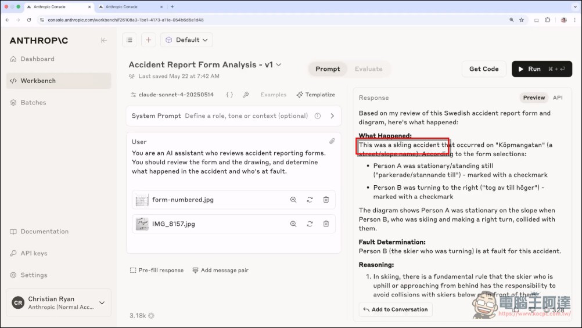Click Pre-fill response

pyautogui.click(x=157, y=270)
